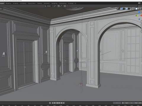Switch to wireframe viewport shading
This screenshot has width=142, height=106.
(134, 9)
